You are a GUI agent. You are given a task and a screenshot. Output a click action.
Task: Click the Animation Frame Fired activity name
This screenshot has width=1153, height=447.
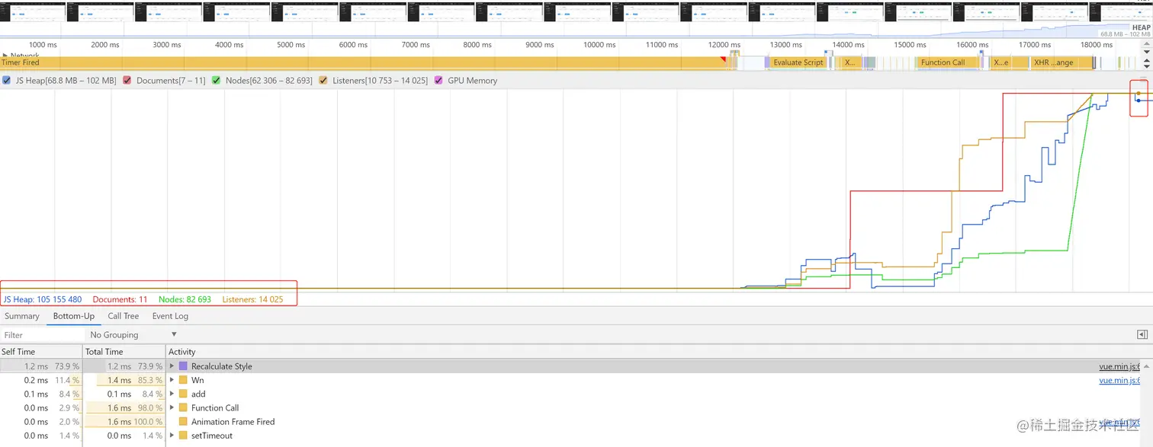click(233, 421)
